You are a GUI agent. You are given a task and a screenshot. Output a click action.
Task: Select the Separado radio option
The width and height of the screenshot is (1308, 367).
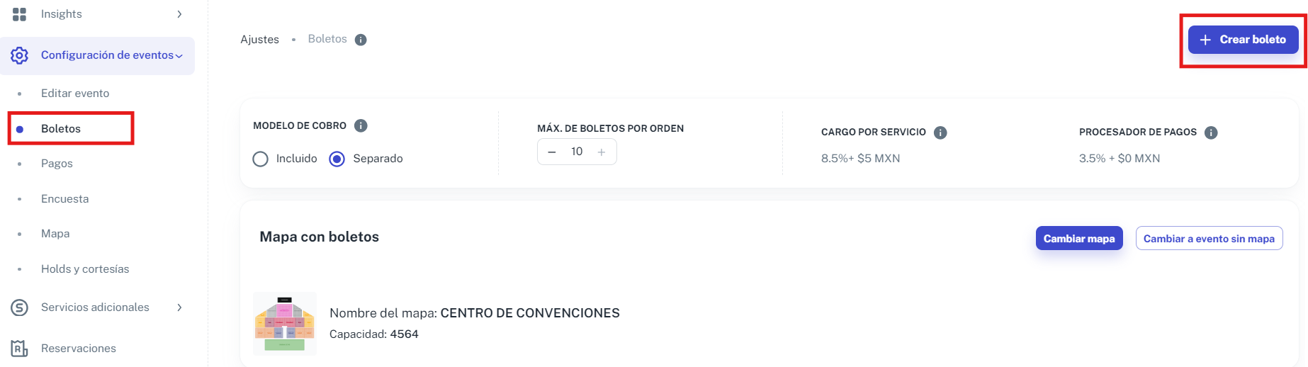click(337, 159)
